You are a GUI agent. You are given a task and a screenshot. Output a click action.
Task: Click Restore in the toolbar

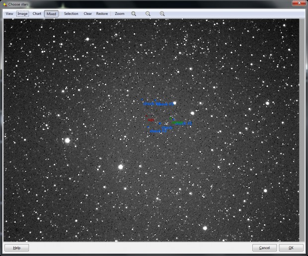(x=102, y=13)
